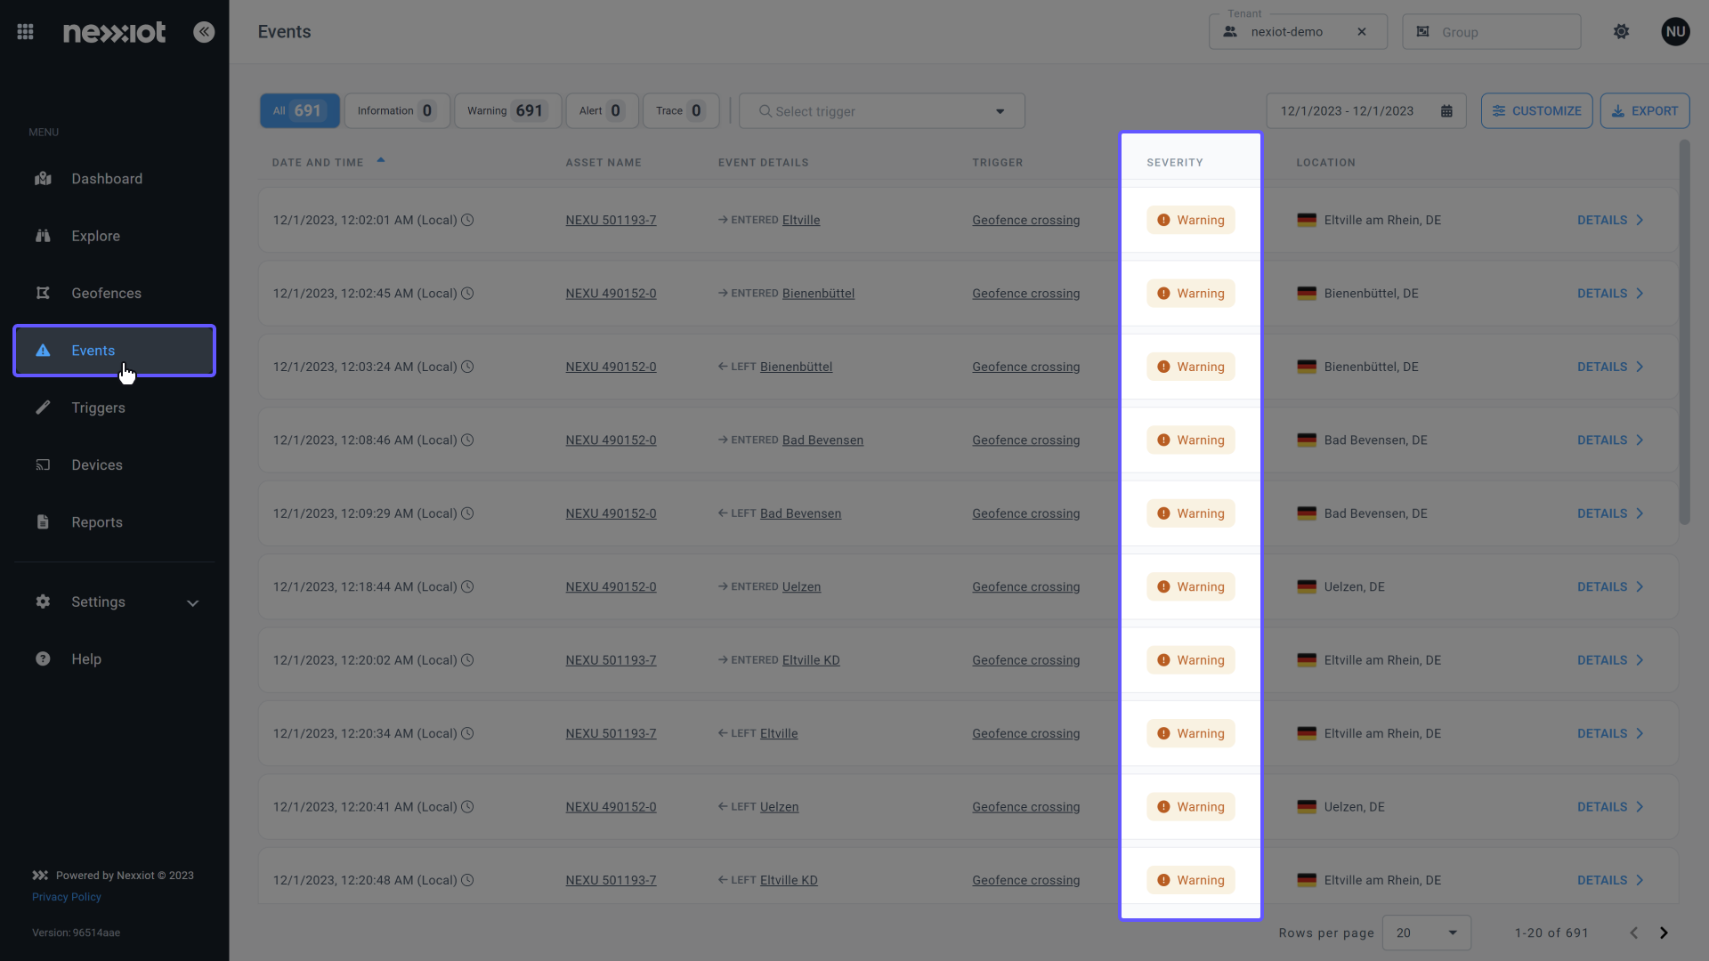The width and height of the screenshot is (1709, 961).
Task: Open Geofences menu item
Action: 114,293
